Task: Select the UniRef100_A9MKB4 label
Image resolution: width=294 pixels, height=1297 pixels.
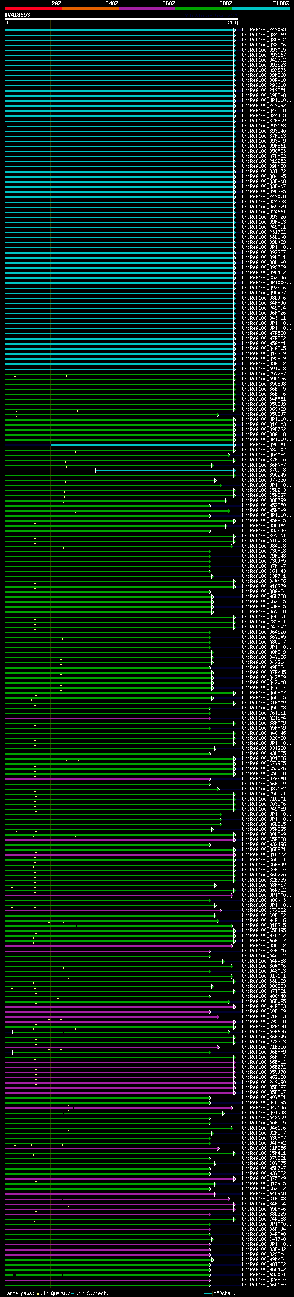Action: point(264,1259)
